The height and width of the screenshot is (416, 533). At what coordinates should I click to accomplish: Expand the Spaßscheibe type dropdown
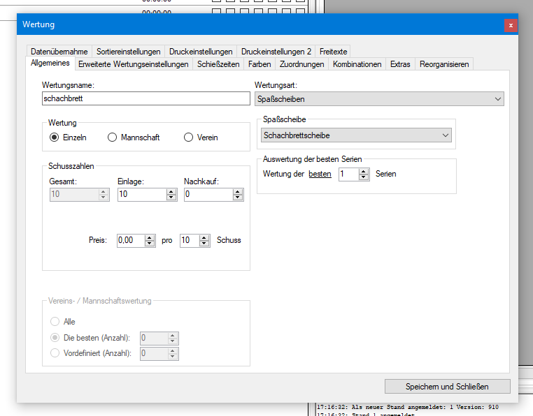357,135
